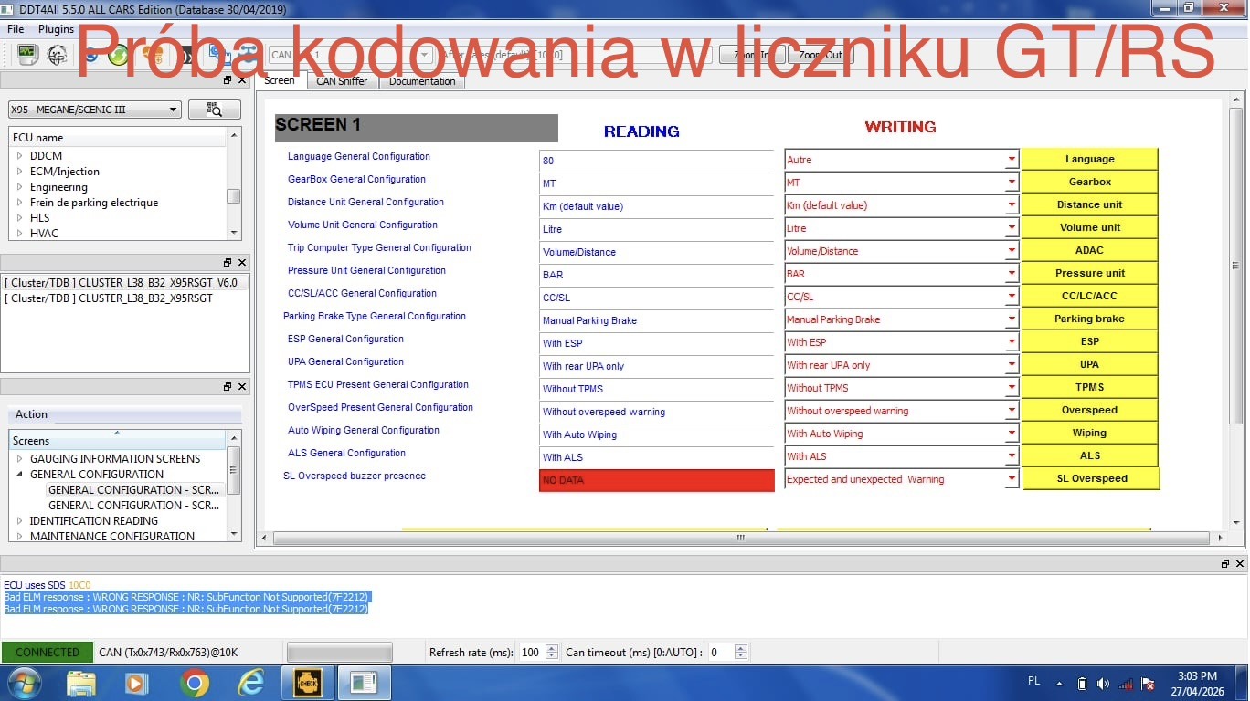This screenshot has height=701, width=1250.
Task: Open the SL Overspeed warning writing dropdown
Action: [x=1011, y=479]
